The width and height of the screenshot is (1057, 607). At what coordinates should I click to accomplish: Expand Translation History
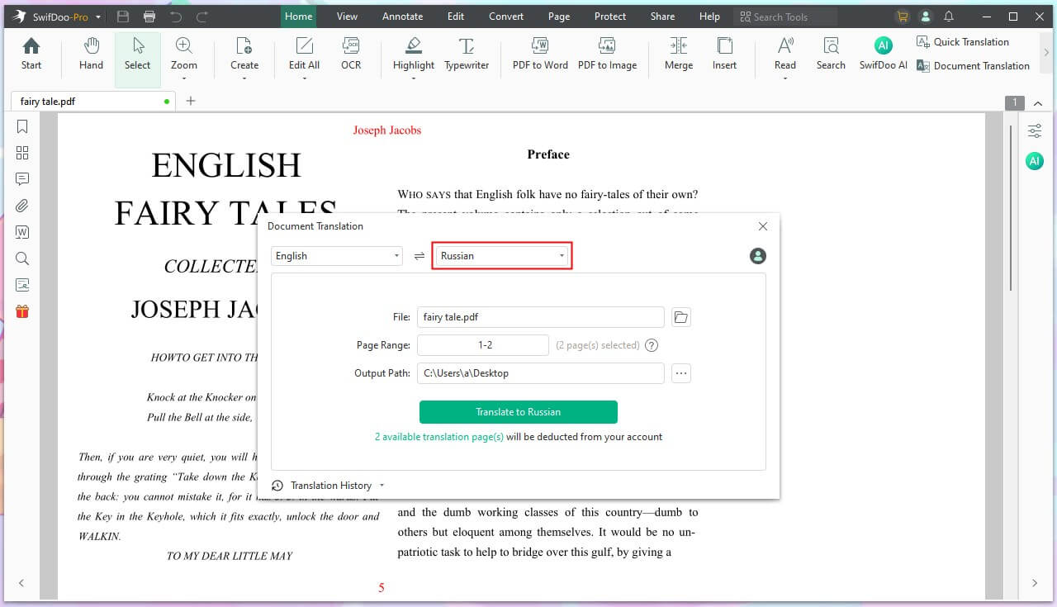[329, 486]
